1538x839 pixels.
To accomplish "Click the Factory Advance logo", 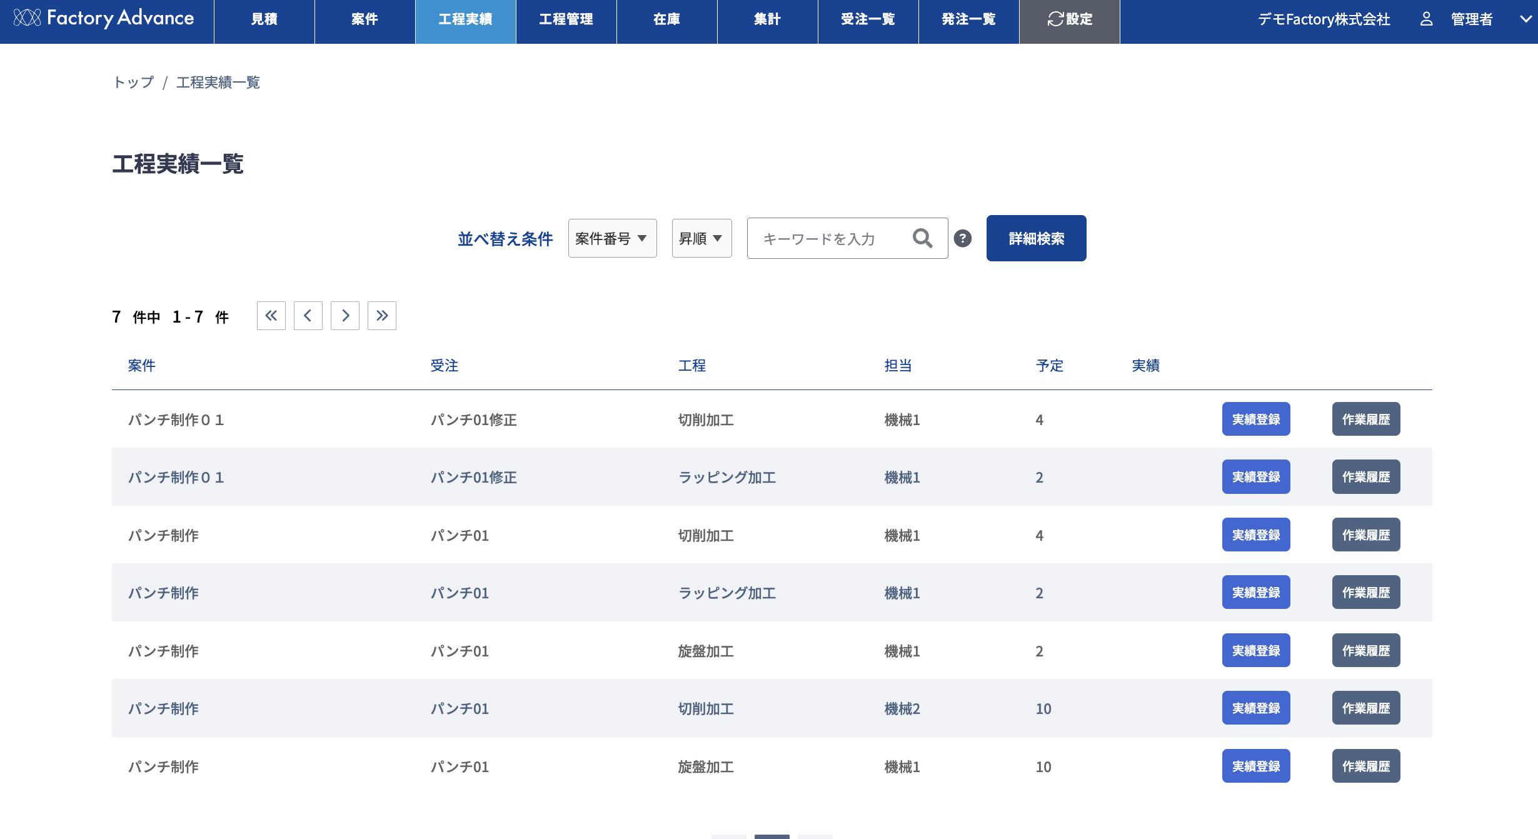I will click(104, 19).
